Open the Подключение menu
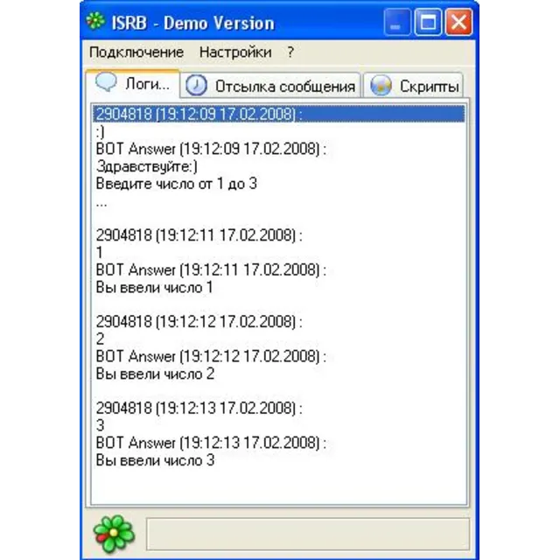The width and height of the screenshot is (560, 560). [136, 52]
